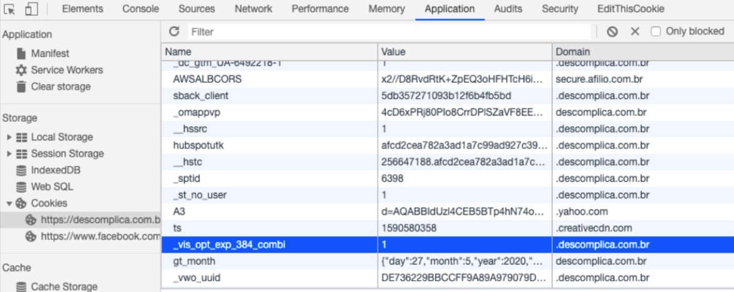Click the Filter cookies input field

click(x=389, y=31)
